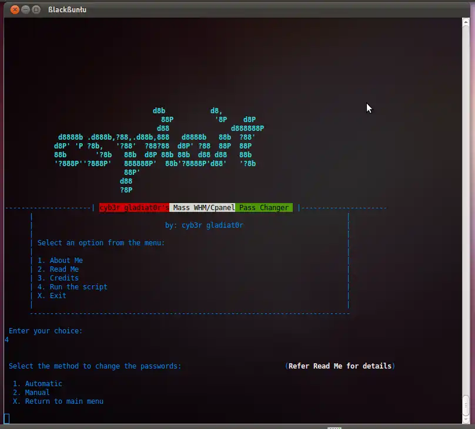Click the 'Enter your choice:' prompt
Image resolution: width=475 pixels, height=429 pixels.
point(45,331)
